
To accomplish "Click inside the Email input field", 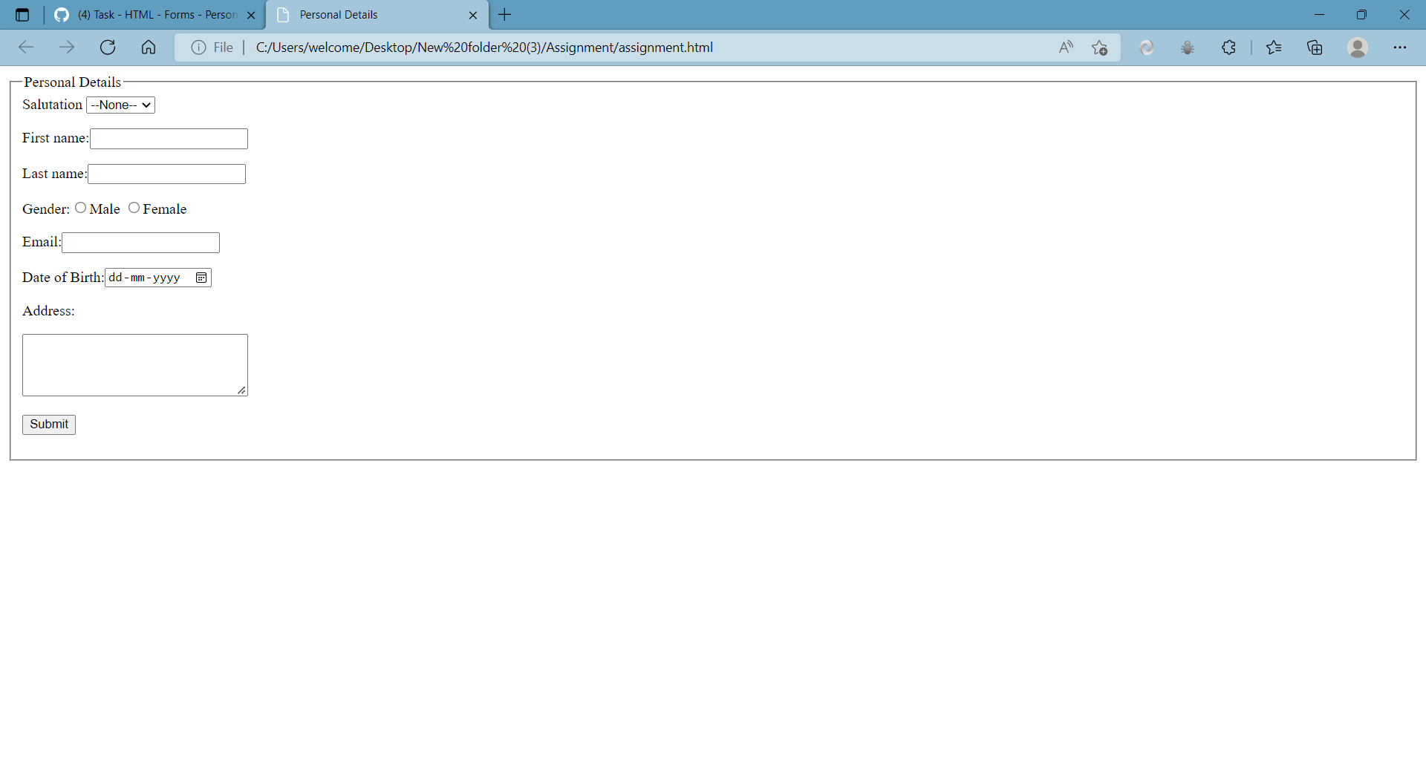I will click(140, 242).
